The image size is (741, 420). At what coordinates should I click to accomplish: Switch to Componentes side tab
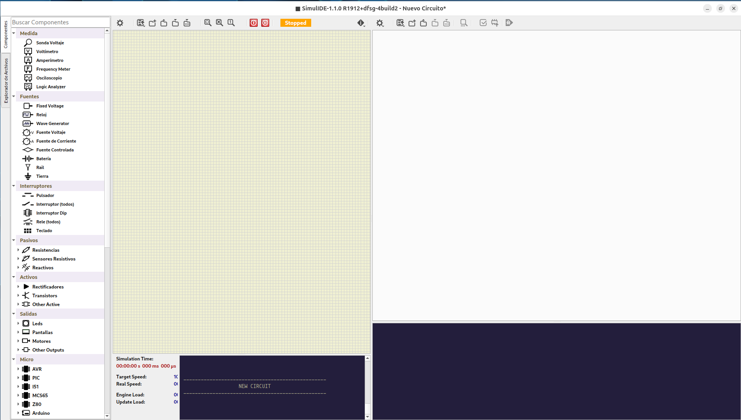point(6,34)
